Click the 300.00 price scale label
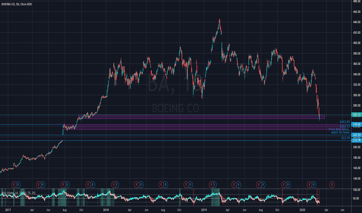362x213 pixels. coord(357,95)
